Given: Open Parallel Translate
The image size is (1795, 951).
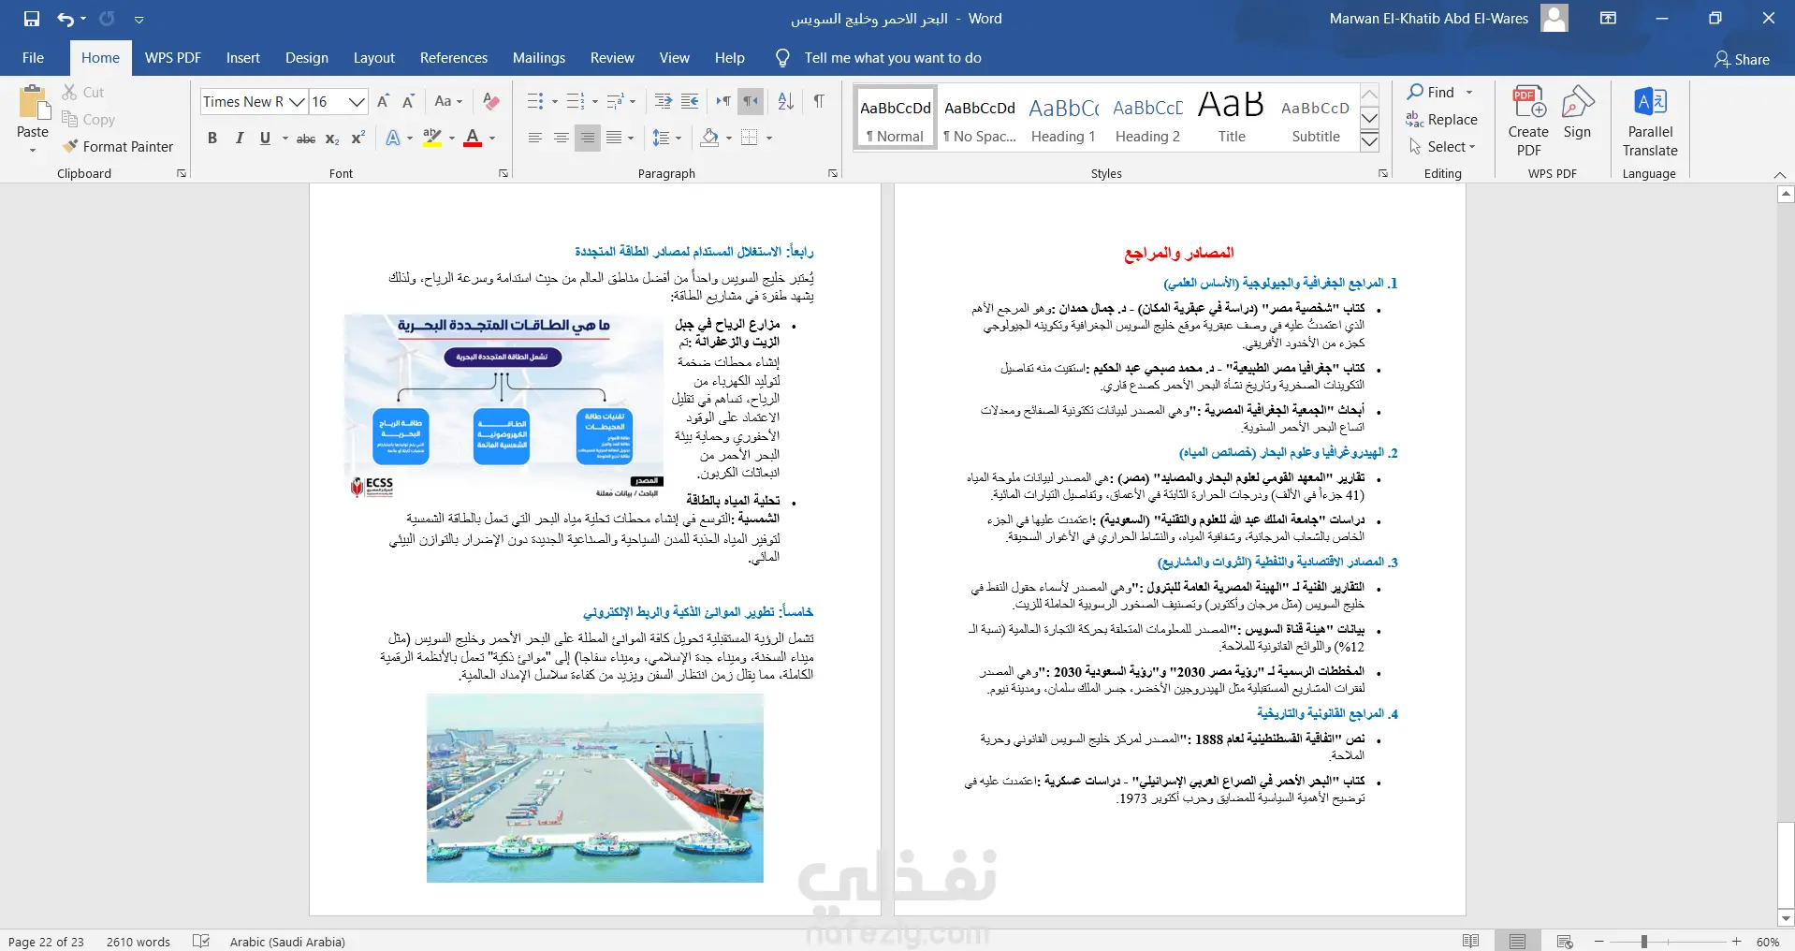Looking at the screenshot, I should pyautogui.click(x=1650, y=121).
